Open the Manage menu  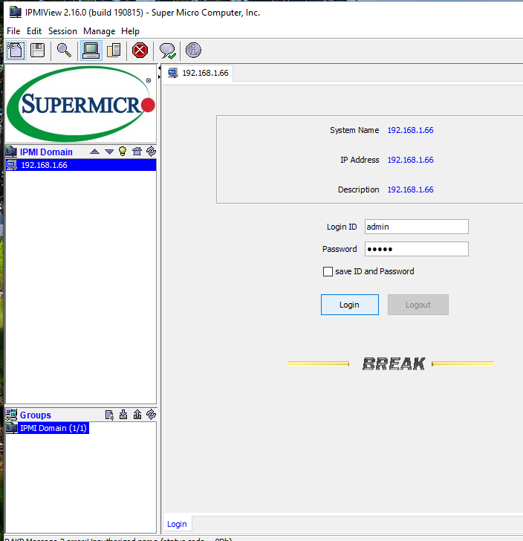click(x=99, y=31)
